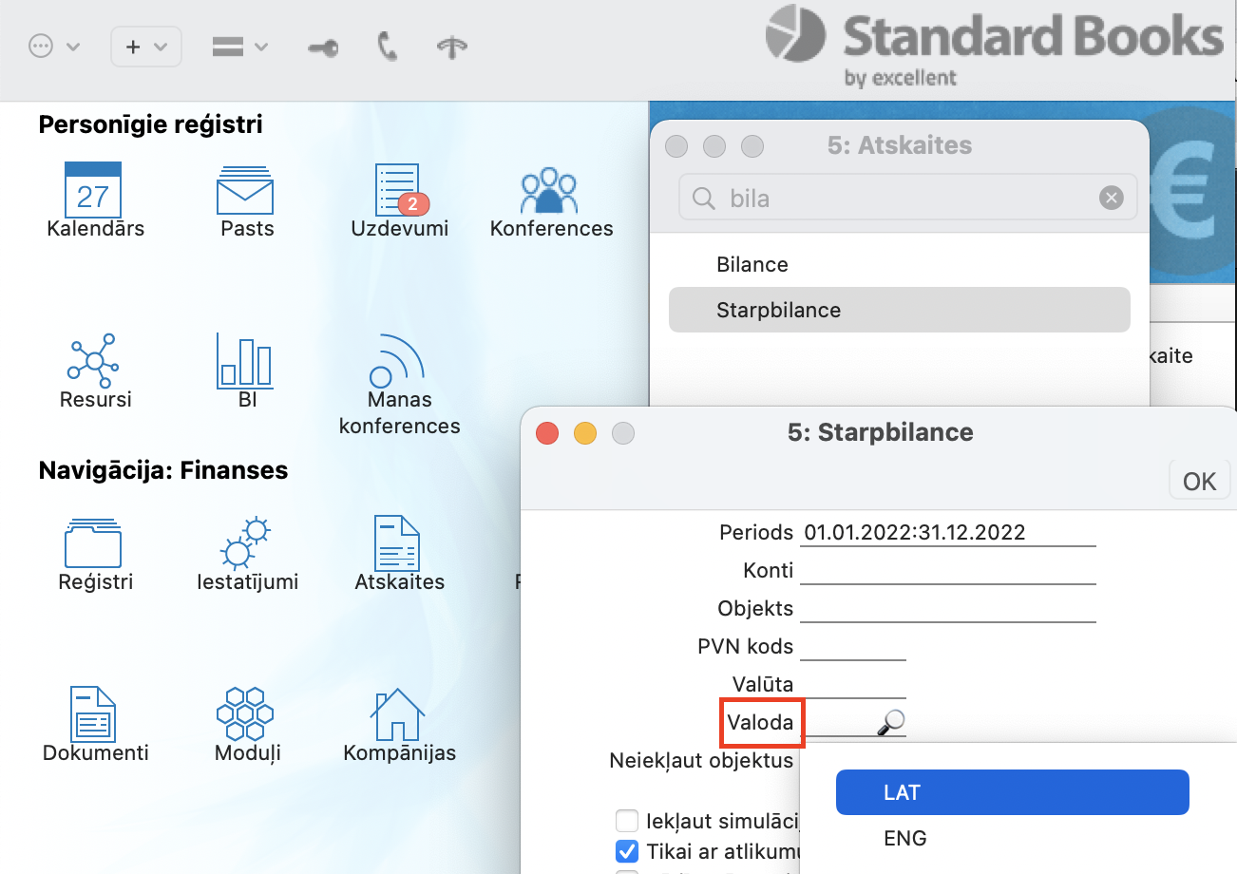Expand the plus button dropdown in toolbar
This screenshot has width=1237, height=874.
pyautogui.click(x=145, y=47)
